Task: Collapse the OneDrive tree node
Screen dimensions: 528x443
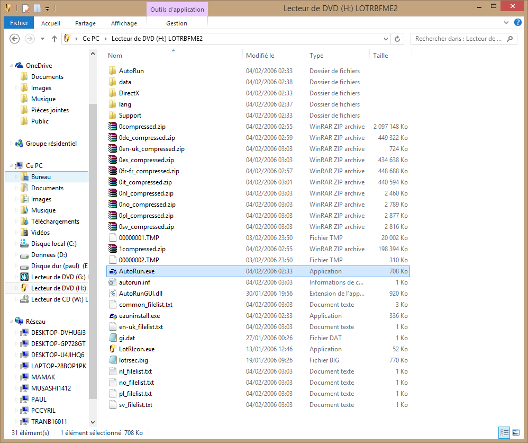Action: (x=12, y=66)
